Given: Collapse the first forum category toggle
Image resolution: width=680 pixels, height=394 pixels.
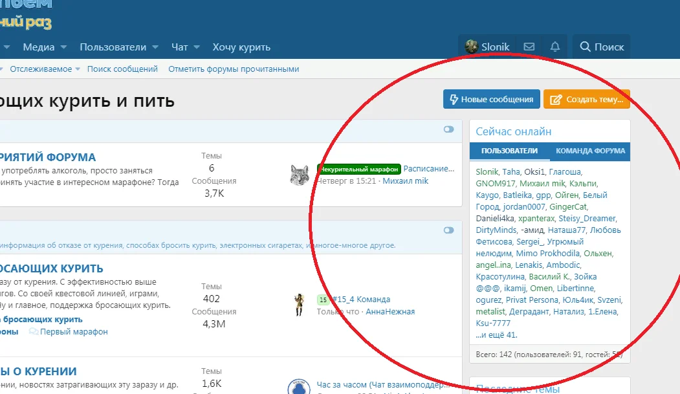Looking at the screenshot, I should 449,129.
